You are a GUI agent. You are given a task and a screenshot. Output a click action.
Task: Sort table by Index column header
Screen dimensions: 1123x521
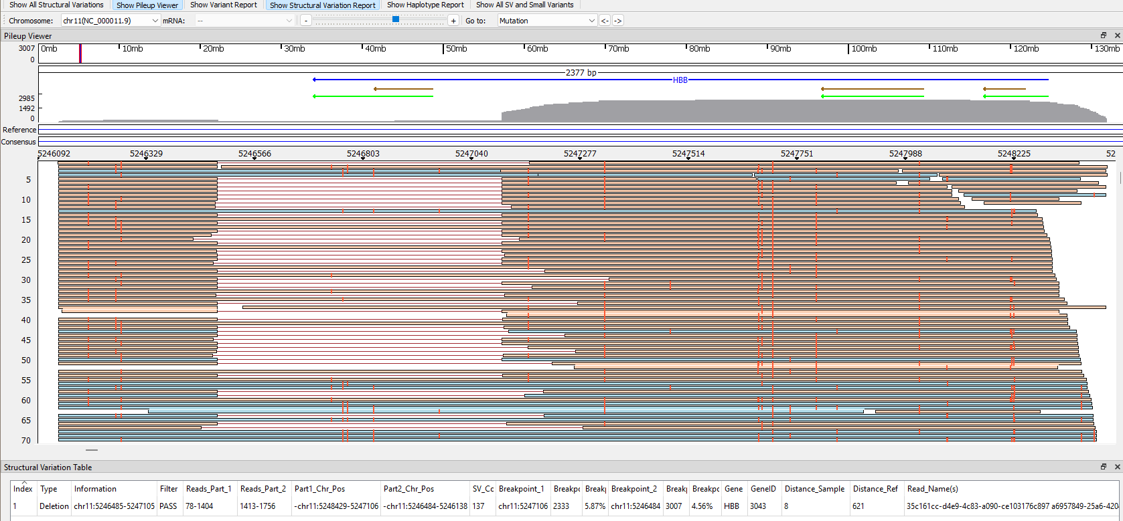tap(23, 489)
